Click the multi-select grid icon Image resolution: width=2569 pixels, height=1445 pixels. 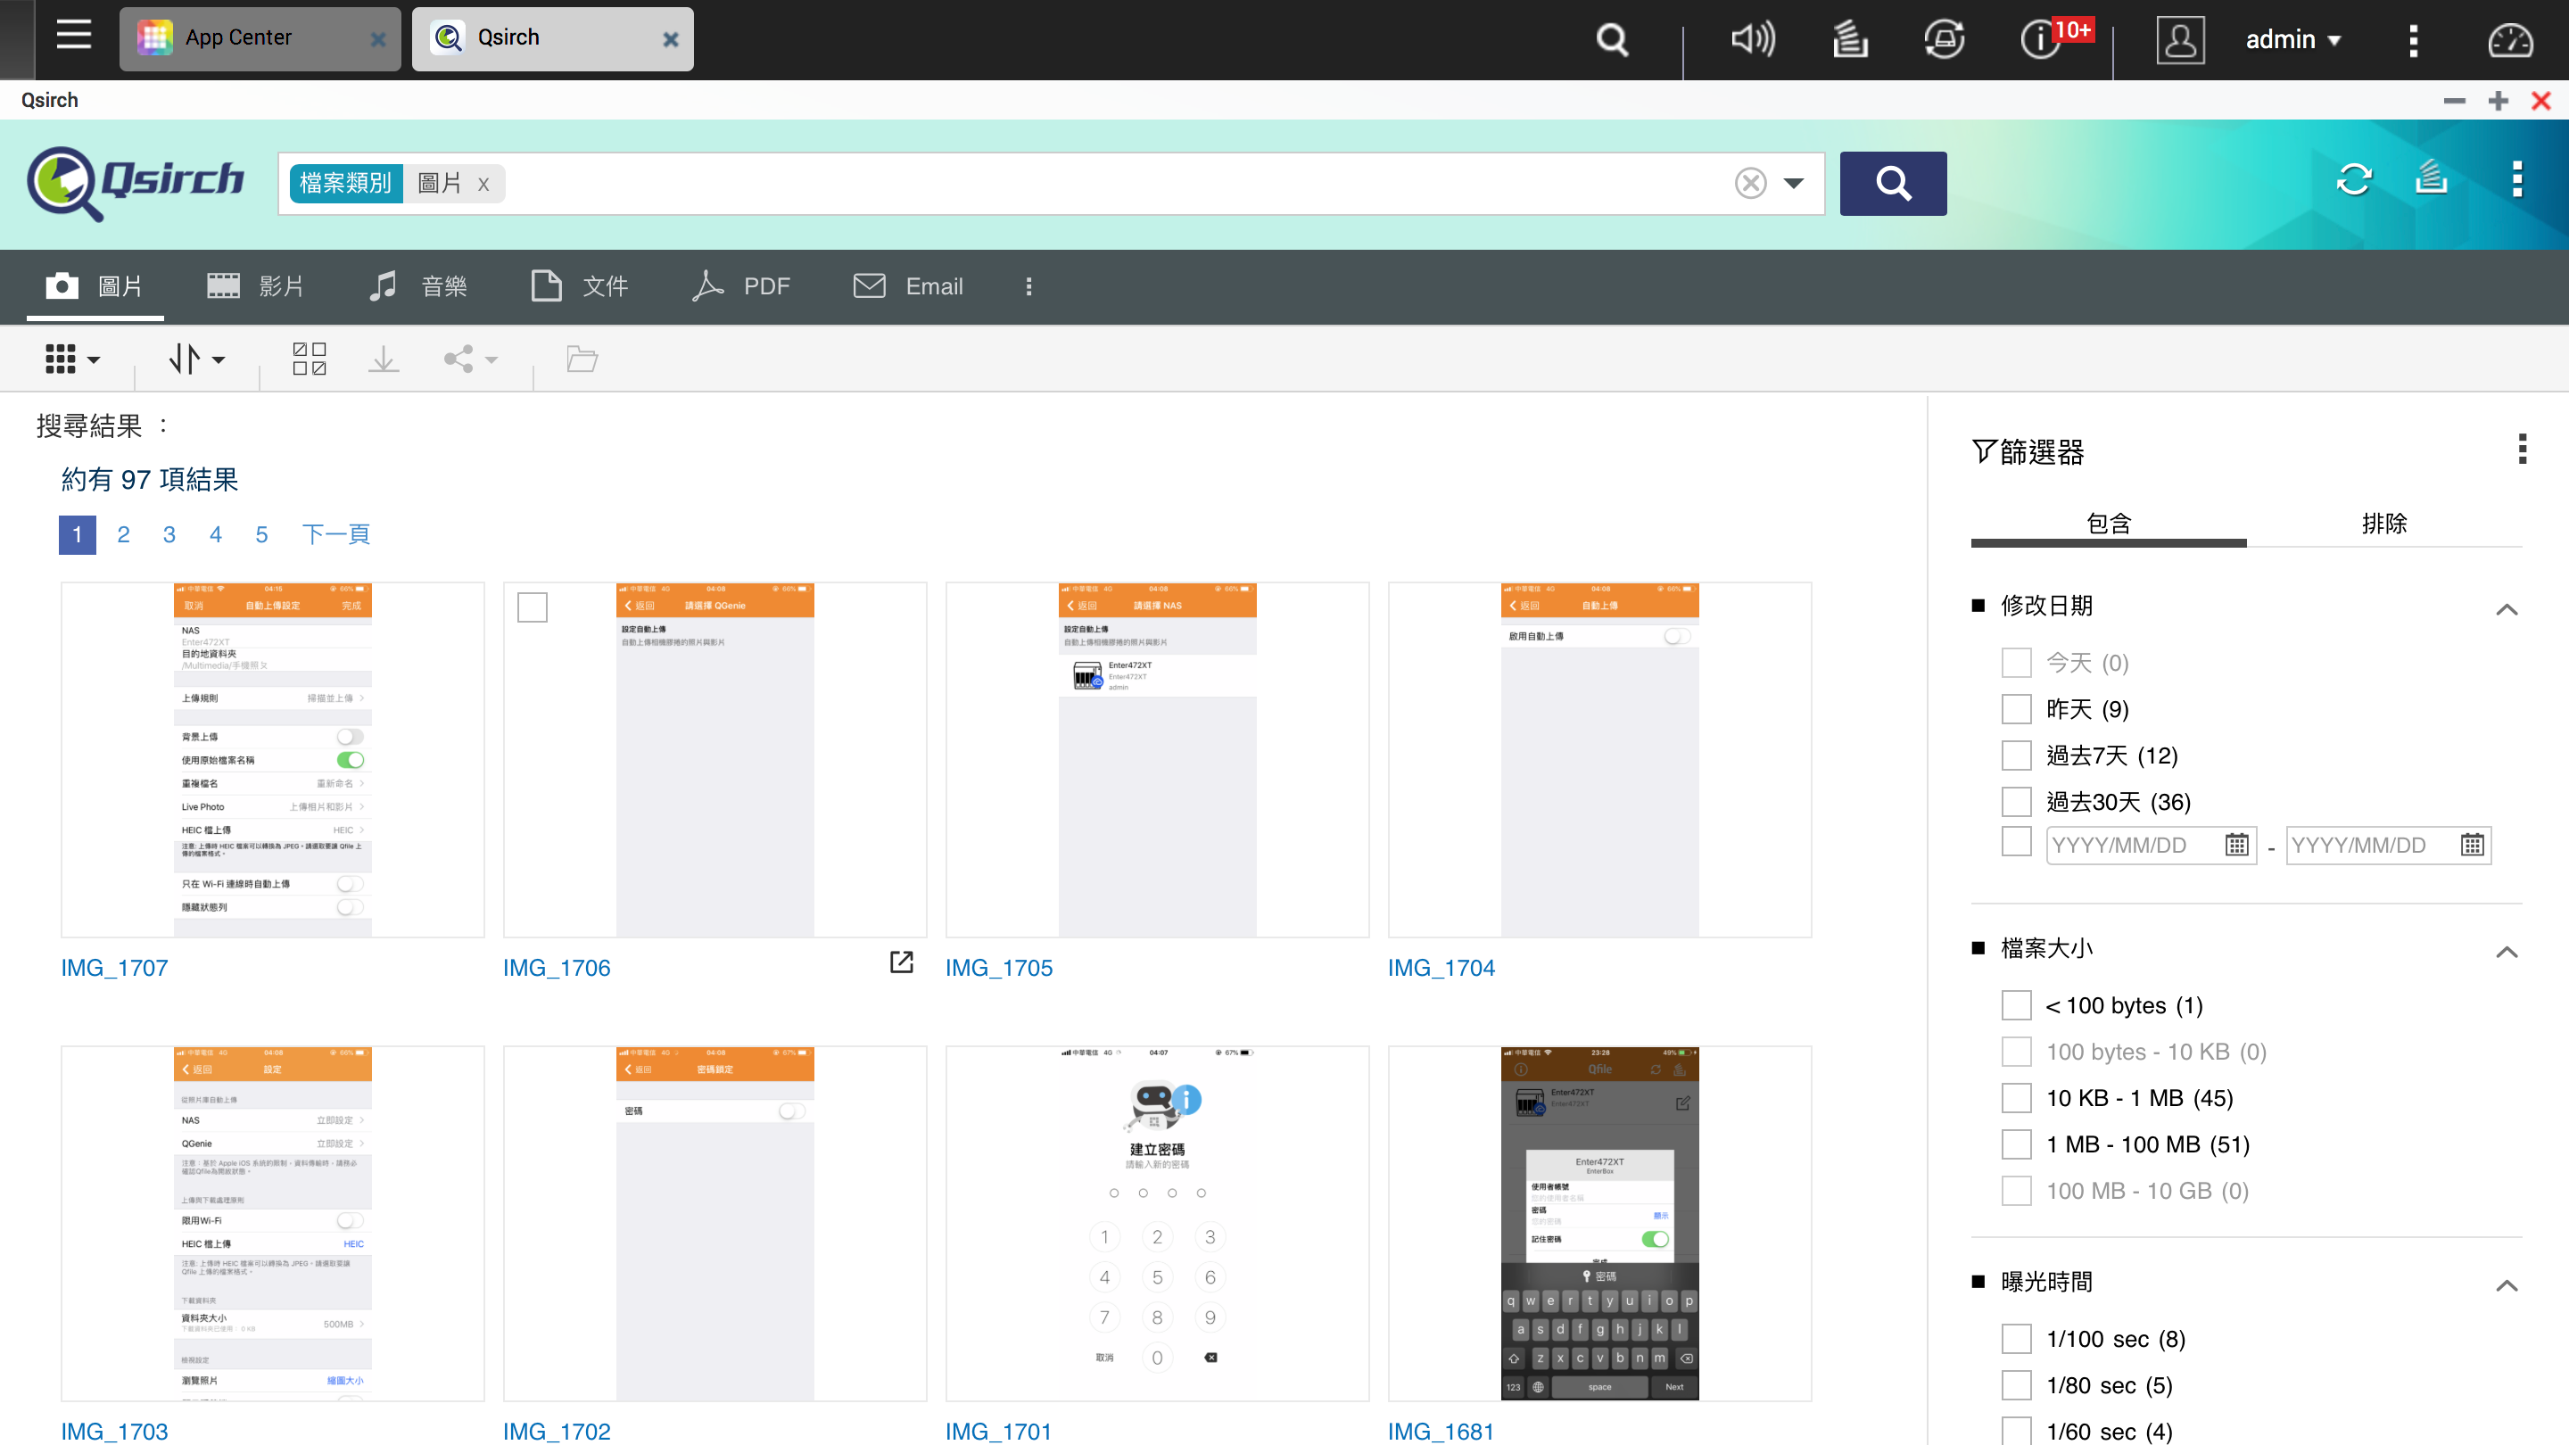pos(310,359)
